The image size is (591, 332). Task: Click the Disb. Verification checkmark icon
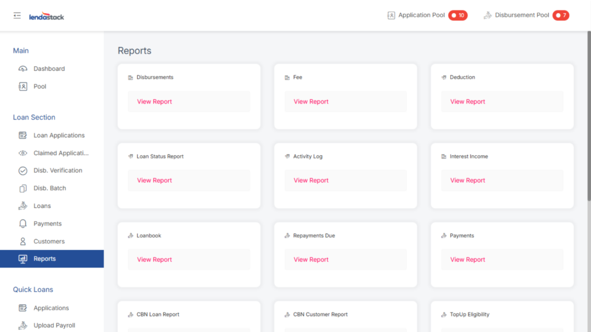click(x=23, y=171)
